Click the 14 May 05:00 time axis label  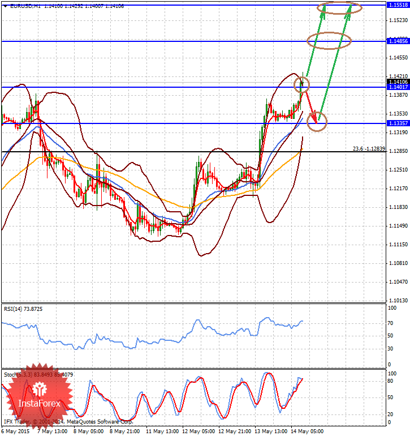pos(308,431)
